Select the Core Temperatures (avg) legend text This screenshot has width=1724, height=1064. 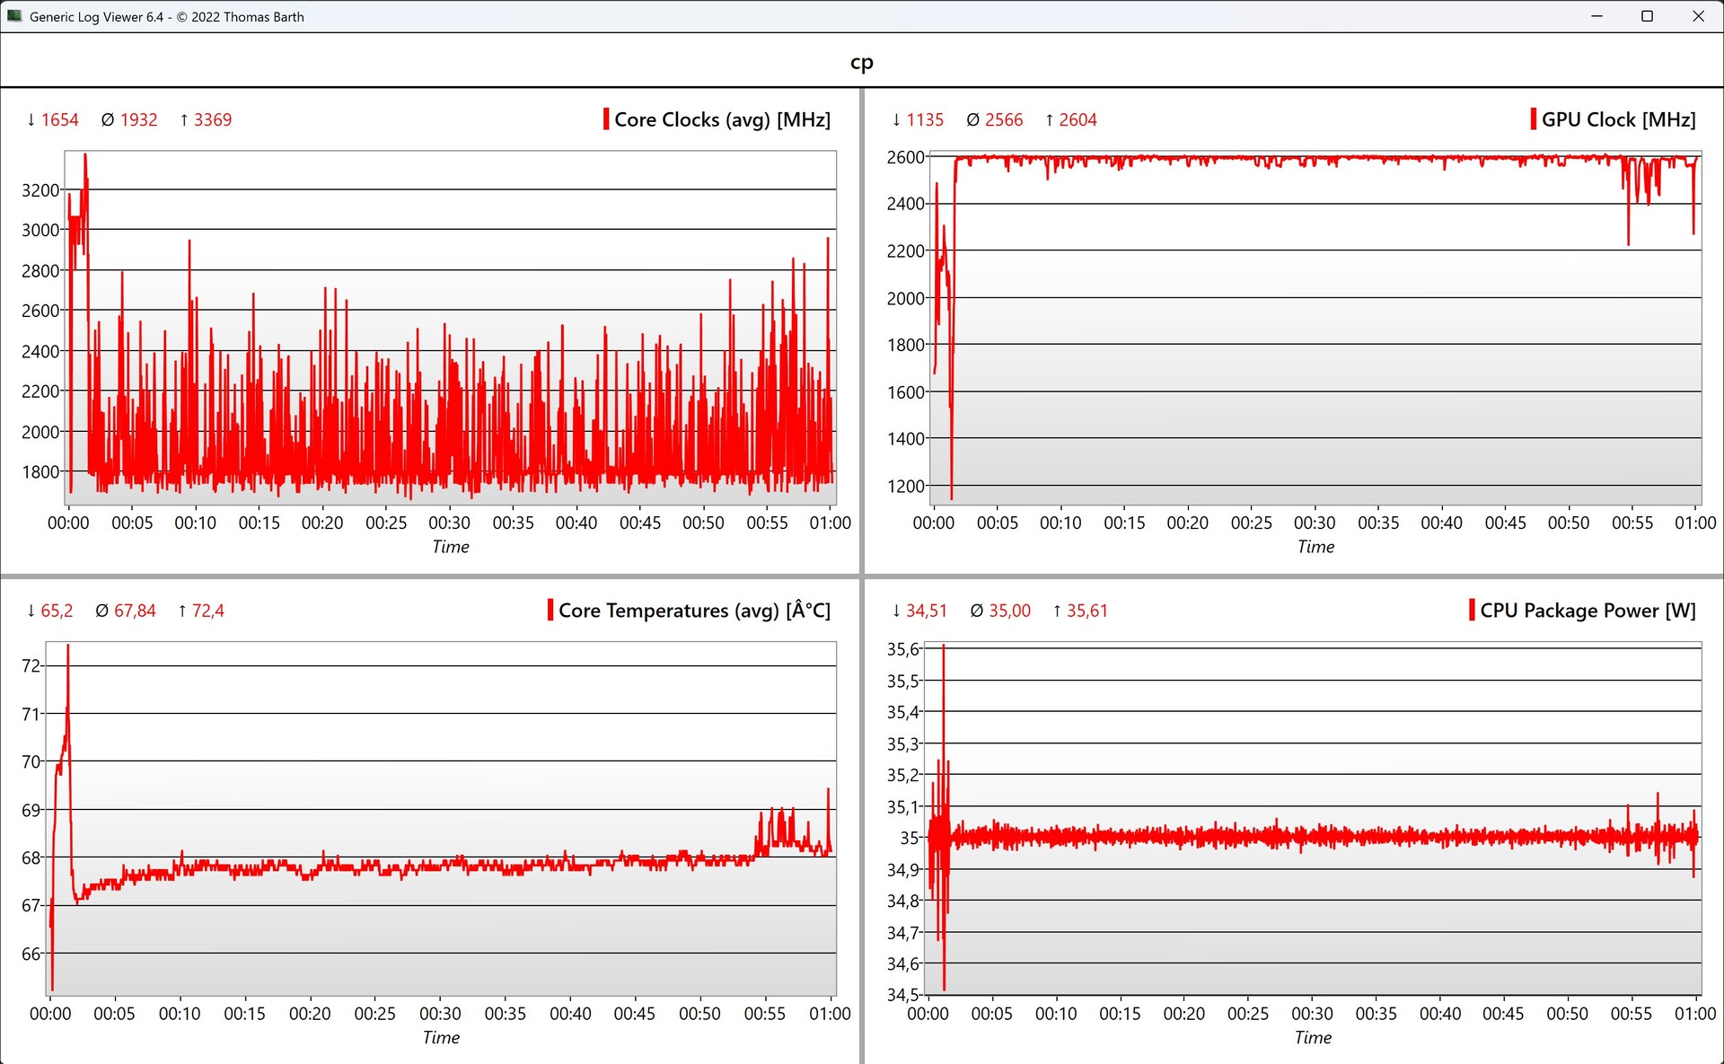(x=694, y=611)
